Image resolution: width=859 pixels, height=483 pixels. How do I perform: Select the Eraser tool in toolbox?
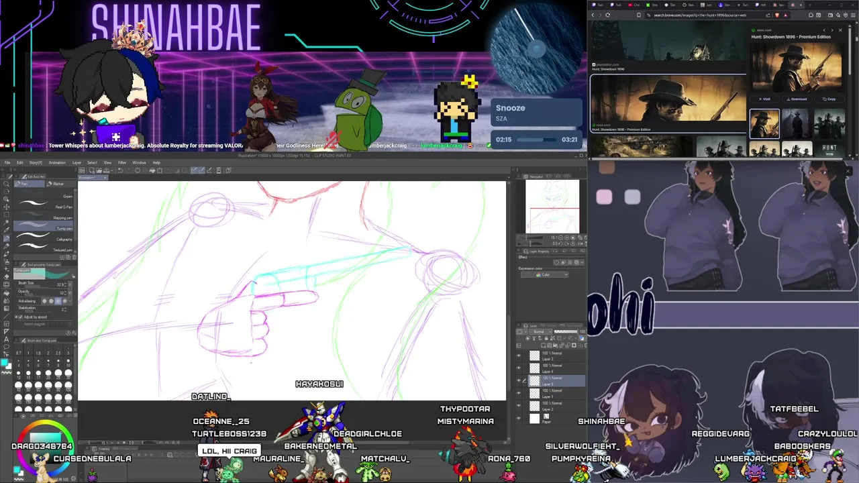[x=7, y=277]
